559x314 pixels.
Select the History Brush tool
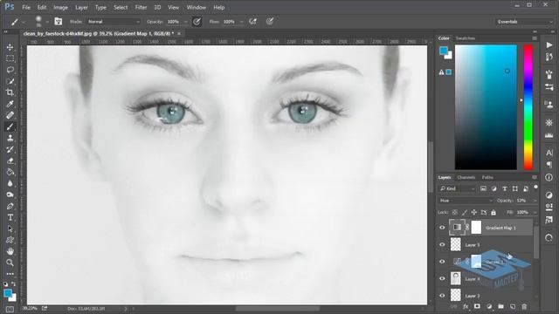[10, 149]
